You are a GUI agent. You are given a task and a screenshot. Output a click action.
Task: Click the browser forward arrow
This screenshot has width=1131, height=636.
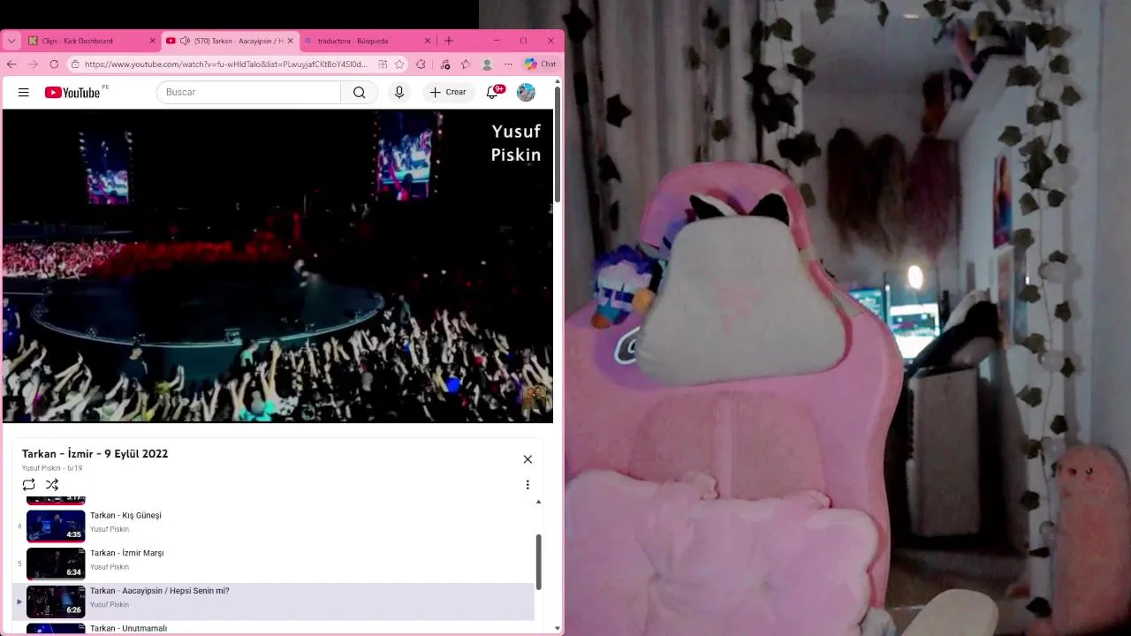(33, 64)
